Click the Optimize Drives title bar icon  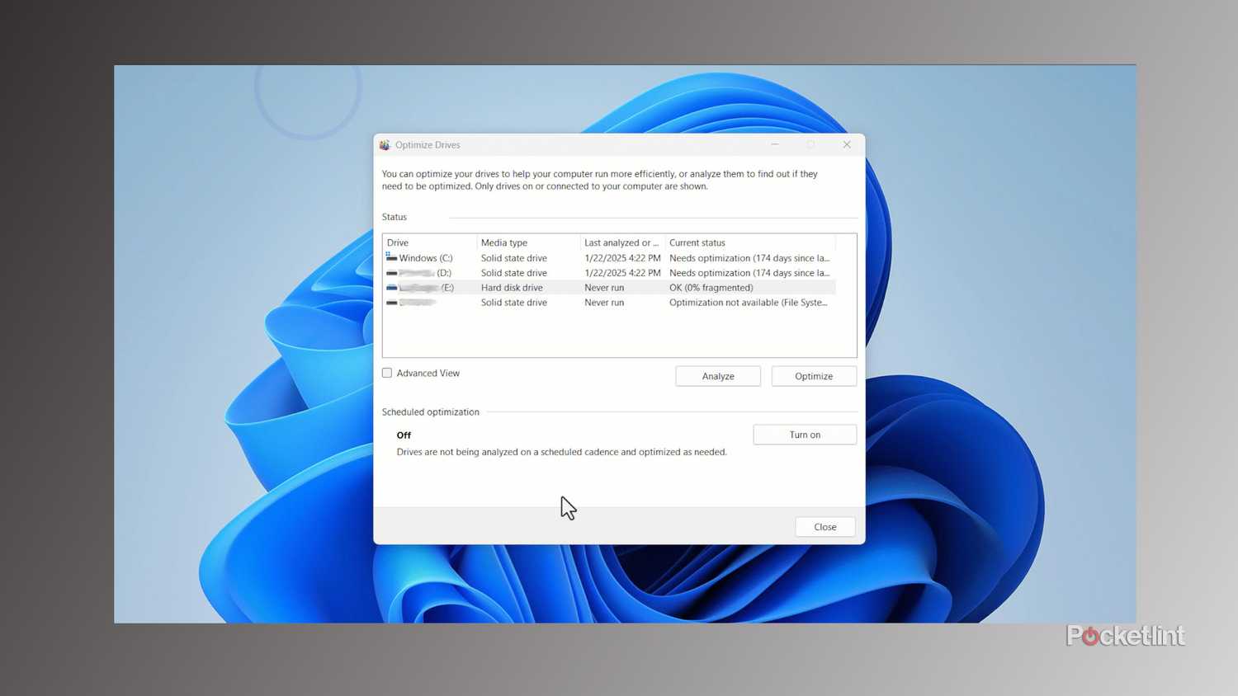pyautogui.click(x=385, y=145)
